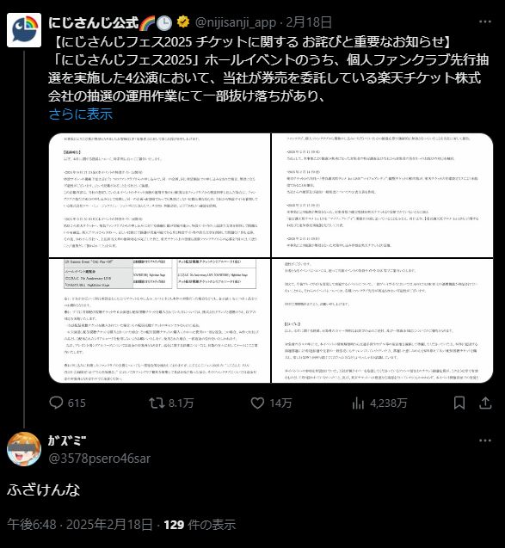Open the @nijisanji_app handle link
The width and height of the screenshot is (505, 548).
point(236,22)
